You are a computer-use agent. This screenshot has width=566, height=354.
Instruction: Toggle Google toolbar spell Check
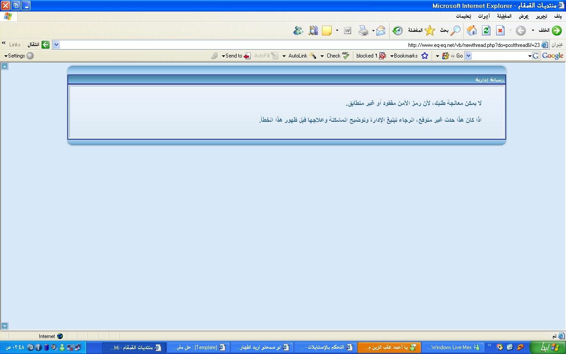coord(338,56)
